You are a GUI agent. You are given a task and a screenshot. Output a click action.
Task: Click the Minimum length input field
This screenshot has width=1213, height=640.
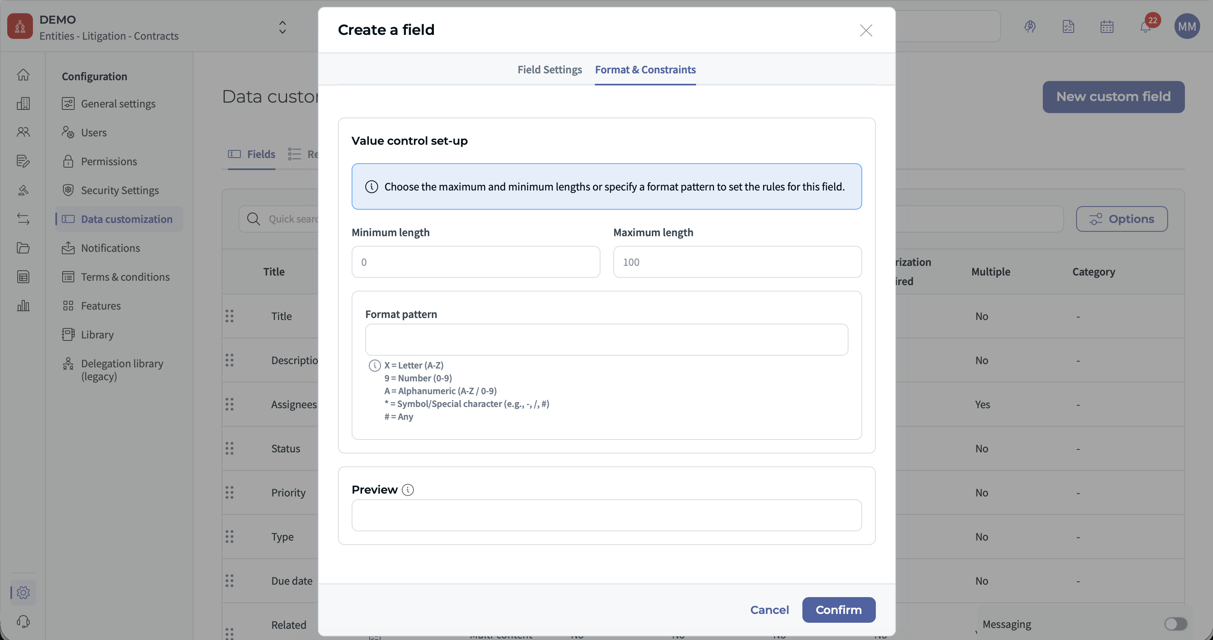coord(476,262)
